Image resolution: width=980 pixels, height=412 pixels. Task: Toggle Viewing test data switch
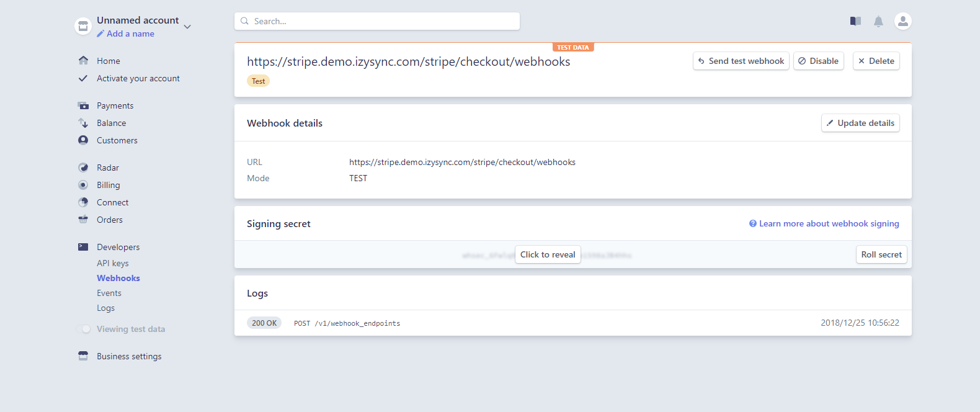pyautogui.click(x=84, y=329)
